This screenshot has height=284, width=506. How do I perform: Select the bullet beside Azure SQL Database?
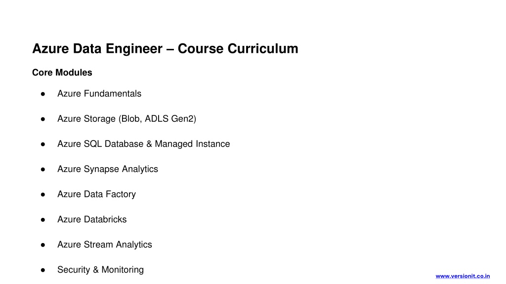[43, 144]
